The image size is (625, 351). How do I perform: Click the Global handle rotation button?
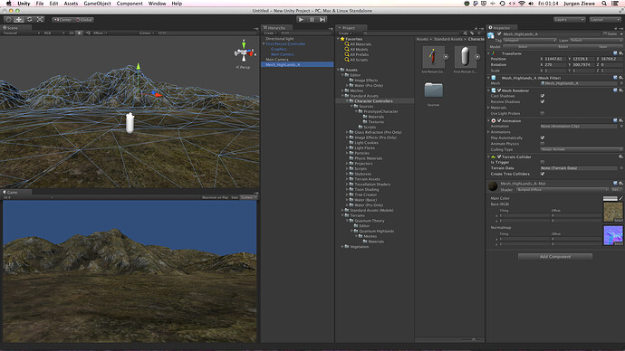pyautogui.click(x=83, y=20)
